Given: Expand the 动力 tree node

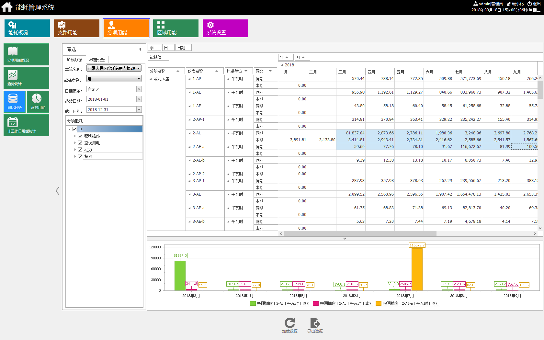Looking at the screenshot, I should tap(75, 150).
